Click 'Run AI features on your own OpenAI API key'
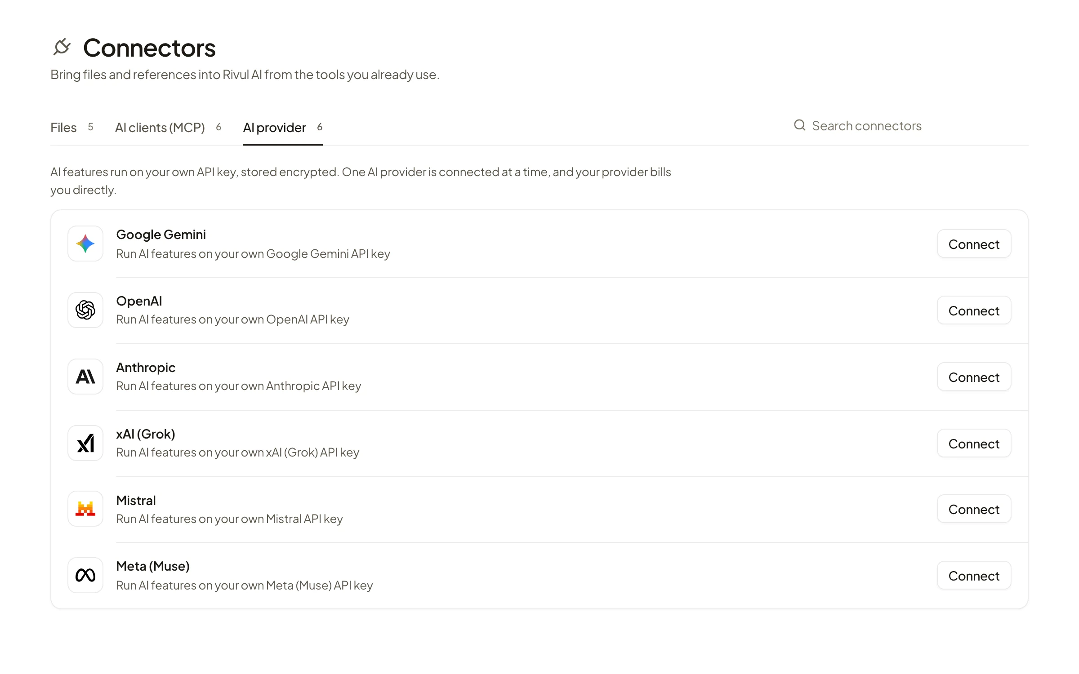1079x674 pixels. 232,319
